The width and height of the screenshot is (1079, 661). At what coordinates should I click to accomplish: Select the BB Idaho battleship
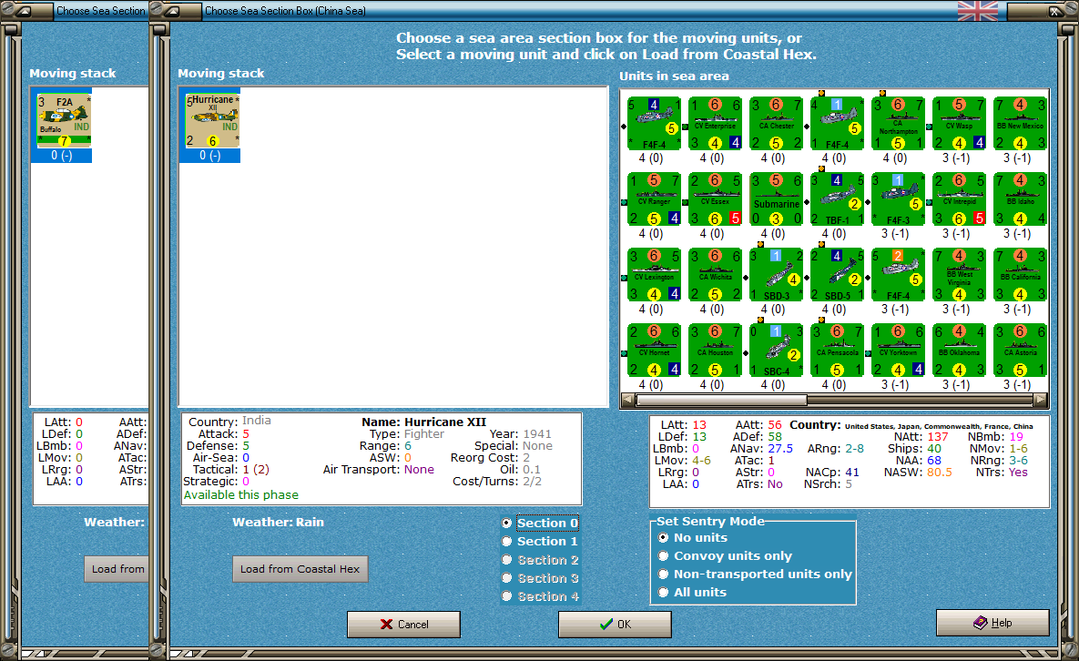click(x=1020, y=199)
